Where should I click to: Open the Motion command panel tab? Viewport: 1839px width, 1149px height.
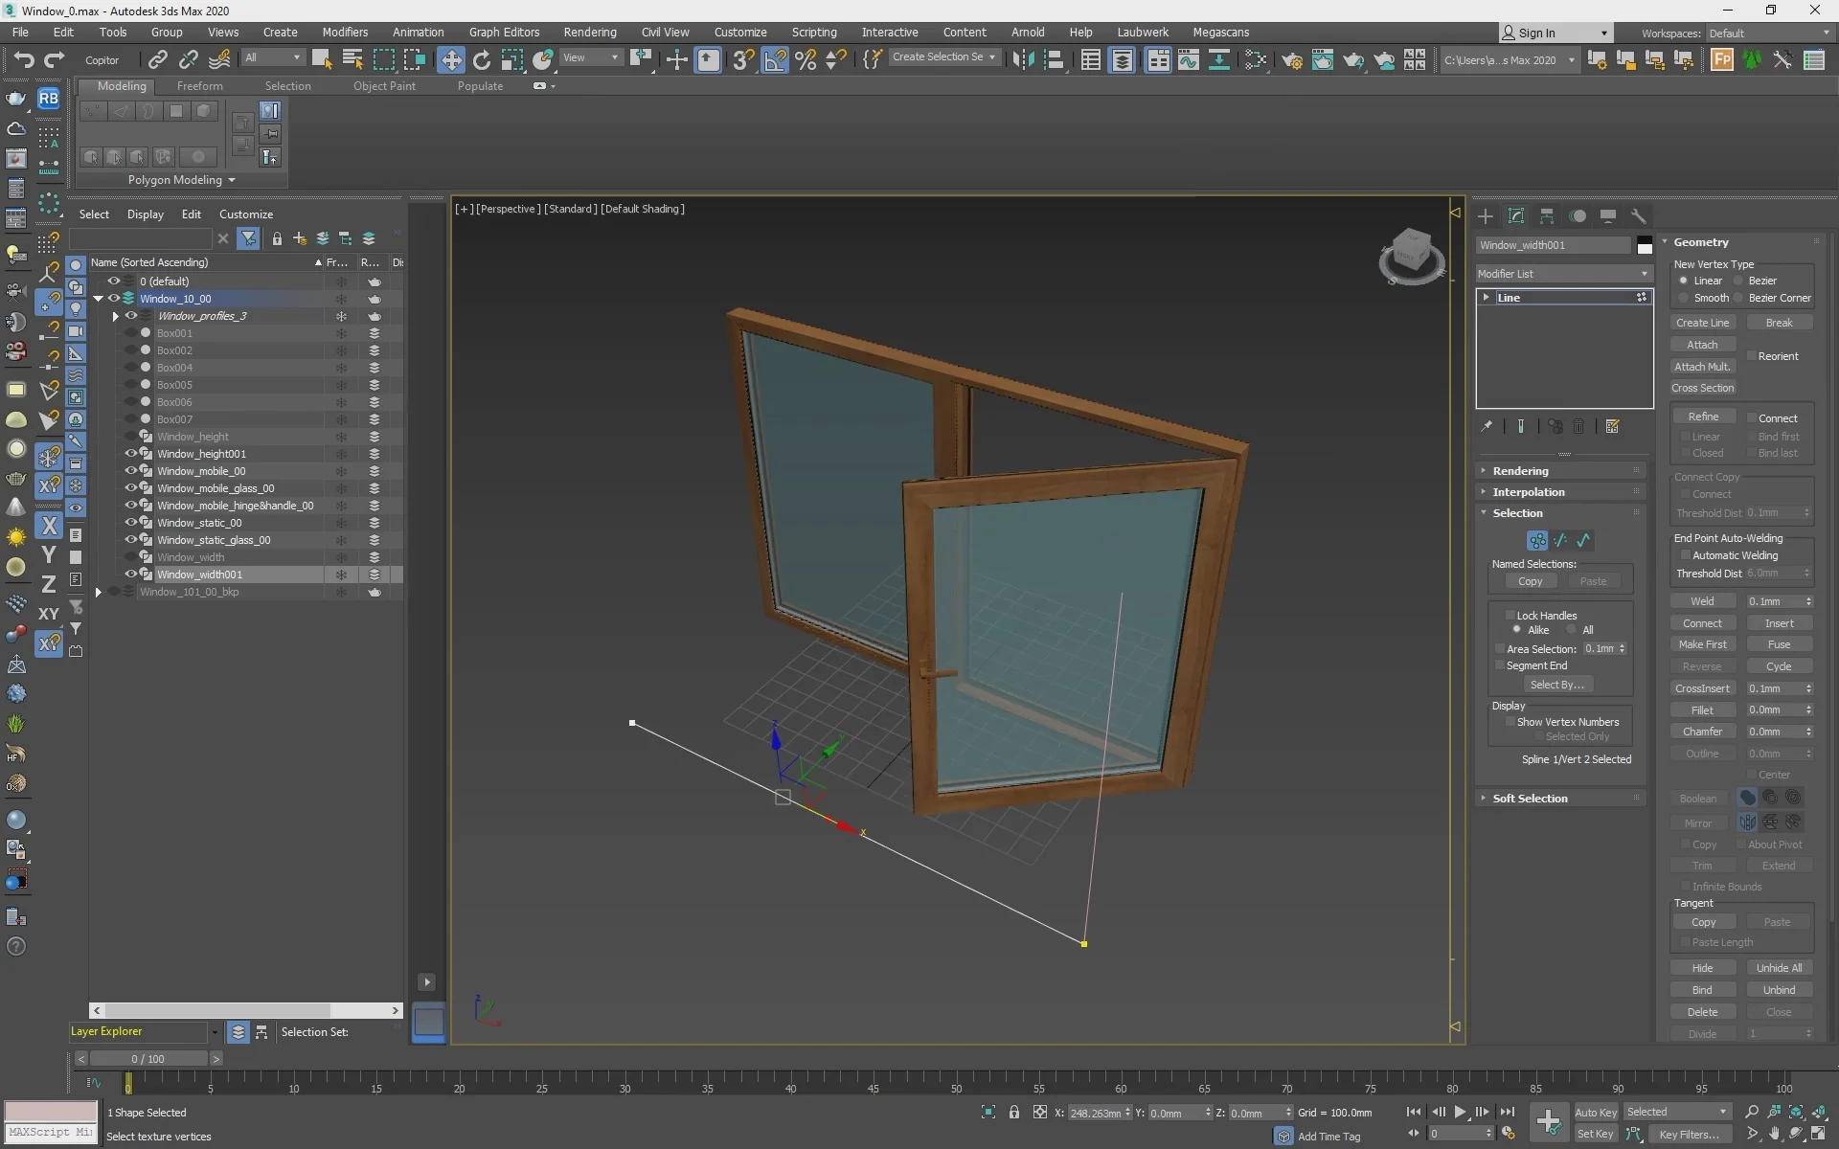pos(1578,216)
